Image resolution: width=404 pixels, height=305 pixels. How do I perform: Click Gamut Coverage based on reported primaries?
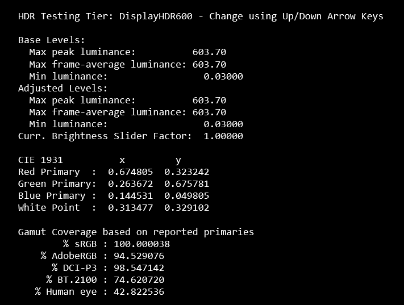click(136, 232)
